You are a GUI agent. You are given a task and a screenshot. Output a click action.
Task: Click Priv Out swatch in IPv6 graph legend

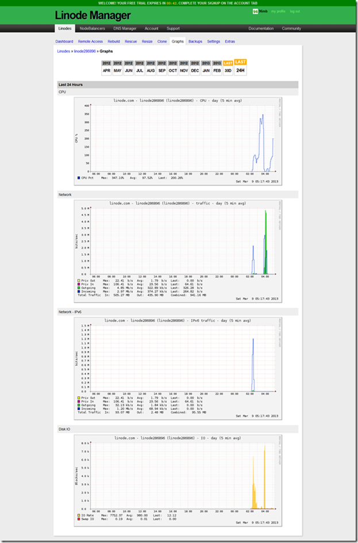(79, 398)
